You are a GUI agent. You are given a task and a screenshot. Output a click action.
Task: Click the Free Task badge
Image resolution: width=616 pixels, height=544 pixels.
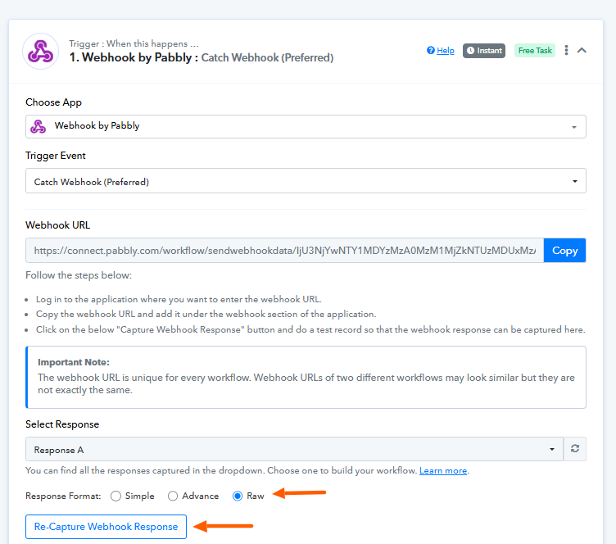pyautogui.click(x=535, y=51)
